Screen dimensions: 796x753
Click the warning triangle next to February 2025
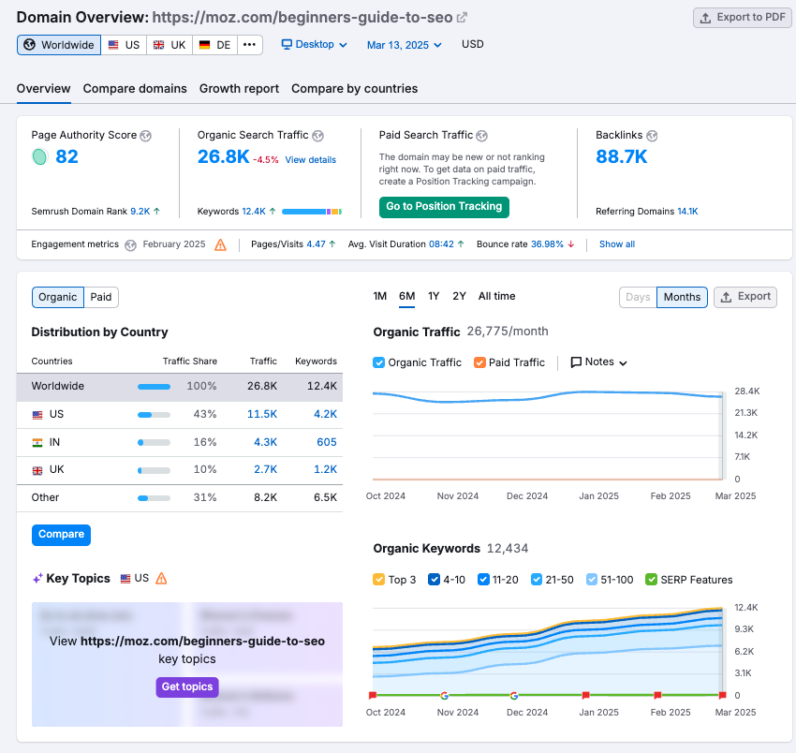point(220,244)
